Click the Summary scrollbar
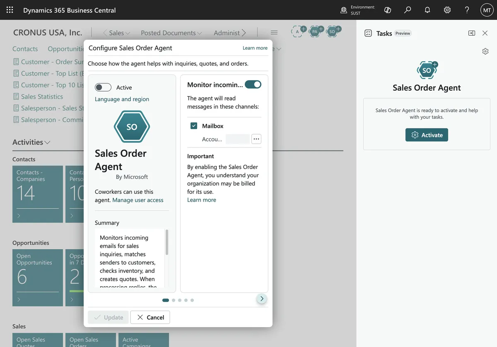The image size is (497, 347). point(167,242)
